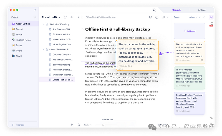Open Workbench-like Inte... article
Viewport: 222px width, 136px height.
click(x=57, y=75)
